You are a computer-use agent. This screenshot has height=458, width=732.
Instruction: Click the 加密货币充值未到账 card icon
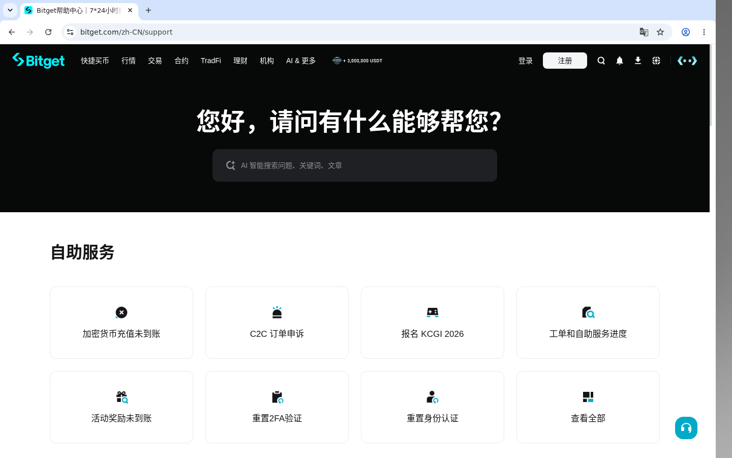(121, 312)
